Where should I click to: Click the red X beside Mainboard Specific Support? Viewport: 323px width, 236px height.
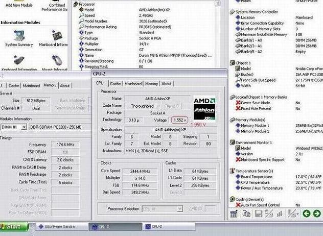(x=238, y=159)
